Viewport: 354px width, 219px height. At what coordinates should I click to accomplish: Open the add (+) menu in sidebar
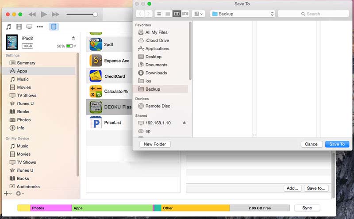pyautogui.click(x=8, y=193)
